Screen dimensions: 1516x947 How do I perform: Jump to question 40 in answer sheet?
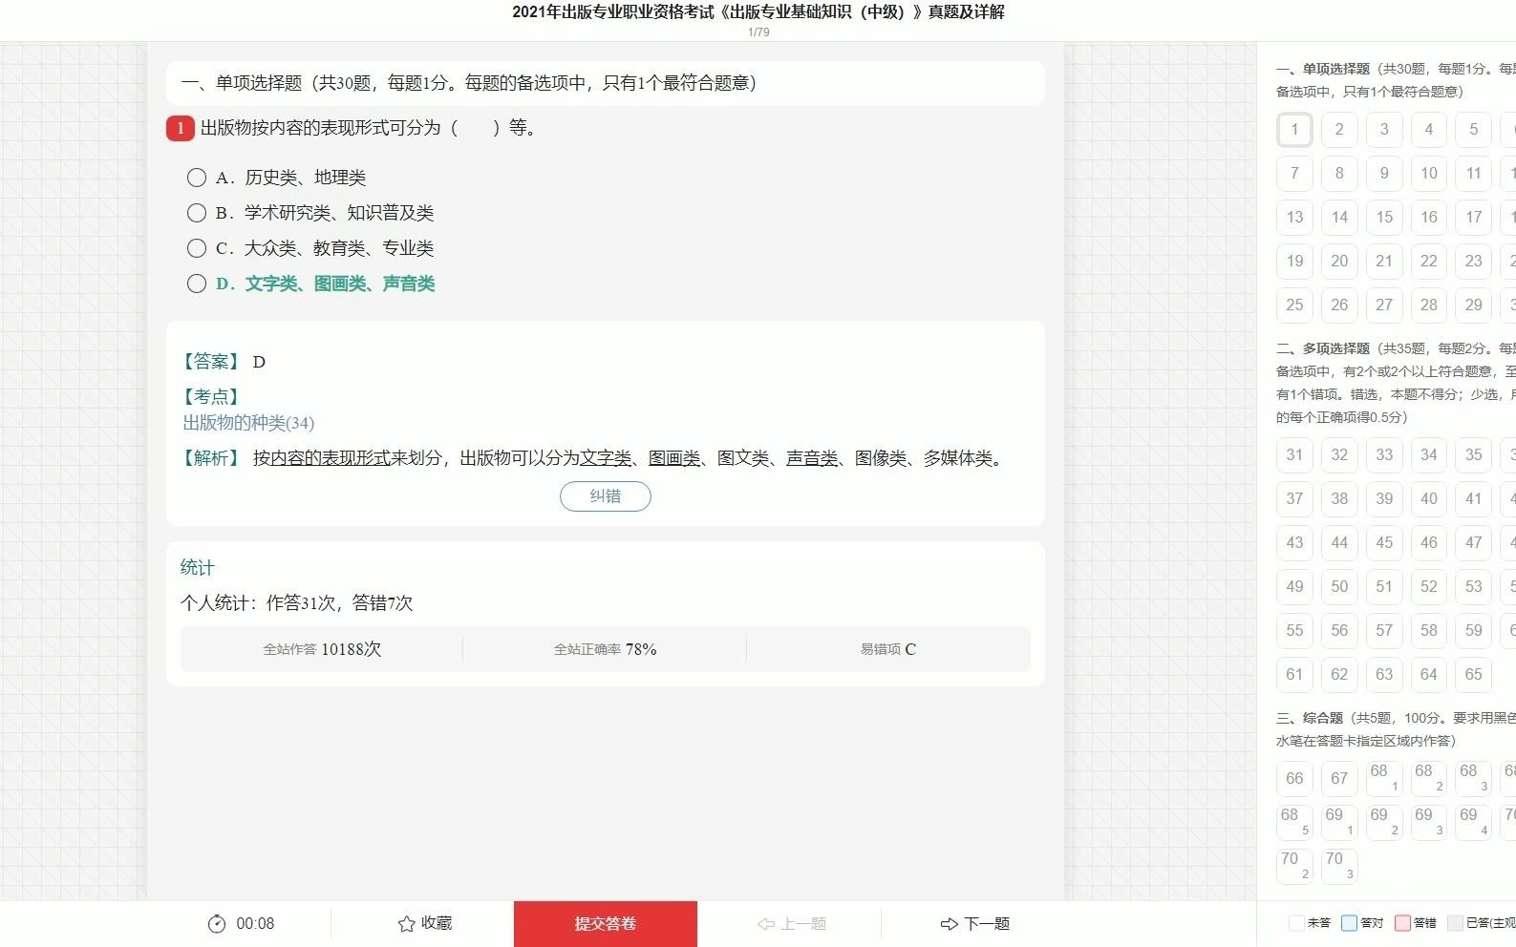pyautogui.click(x=1429, y=499)
